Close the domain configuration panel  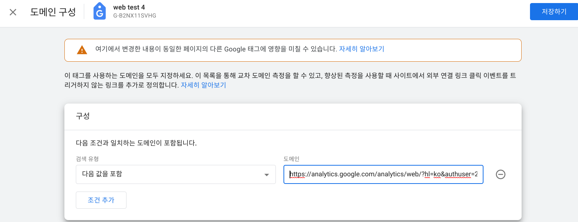tap(13, 12)
